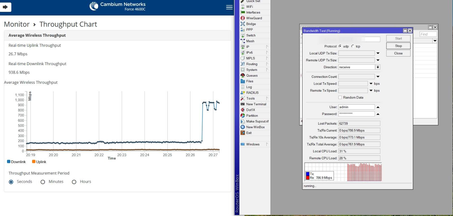Select the Minutes measurement period
453x216 pixels.
point(43,182)
